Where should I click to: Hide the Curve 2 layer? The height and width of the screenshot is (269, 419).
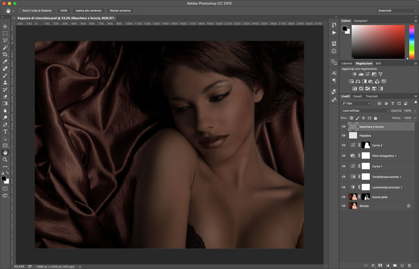click(344, 145)
